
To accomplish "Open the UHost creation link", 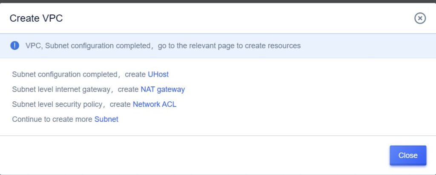I will (158, 75).
